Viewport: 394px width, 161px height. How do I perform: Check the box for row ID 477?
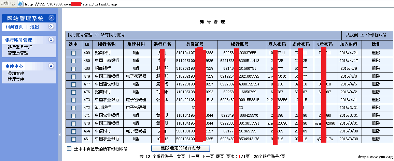(73, 84)
